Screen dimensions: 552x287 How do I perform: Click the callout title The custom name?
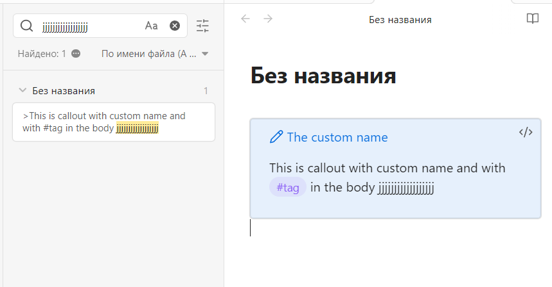[337, 137]
